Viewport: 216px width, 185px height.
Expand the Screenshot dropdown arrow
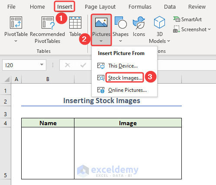(210, 29)
